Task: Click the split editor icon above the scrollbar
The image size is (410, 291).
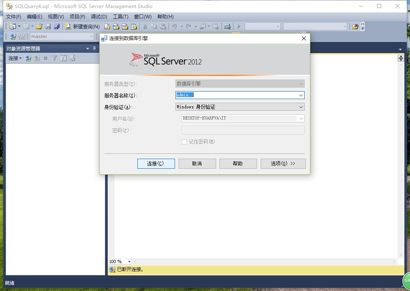Action: click(x=401, y=58)
